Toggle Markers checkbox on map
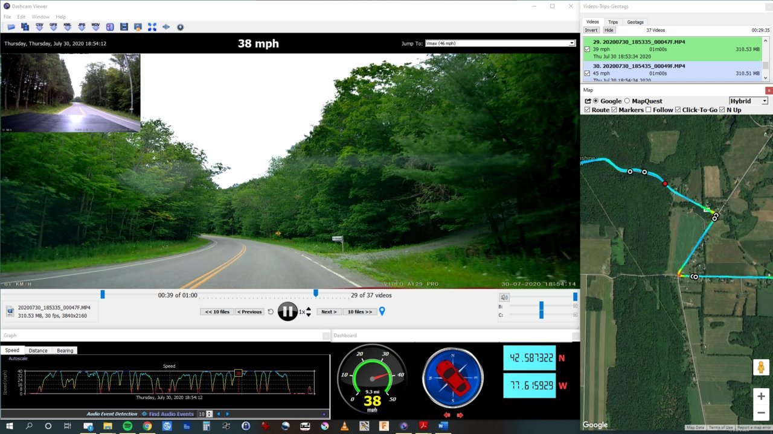This screenshot has width=773, height=434. [614, 110]
